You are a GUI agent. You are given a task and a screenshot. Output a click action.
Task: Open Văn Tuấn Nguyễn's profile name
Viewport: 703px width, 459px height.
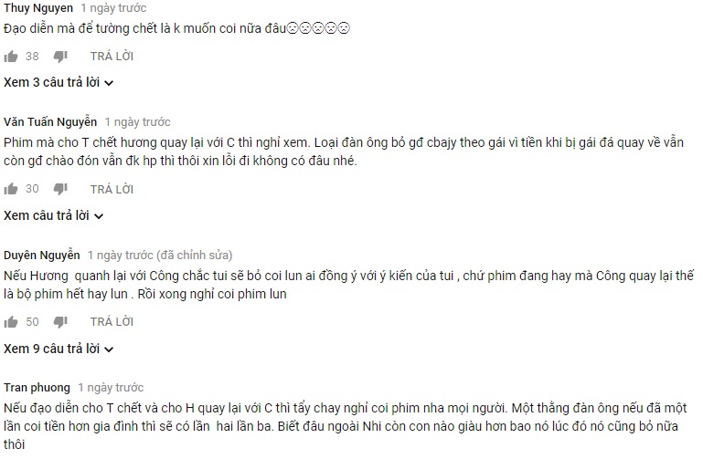(50, 121)
